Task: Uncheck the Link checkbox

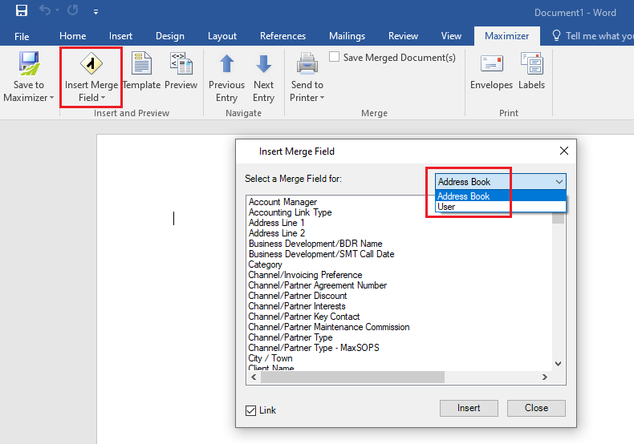Action: pos(250,411)
